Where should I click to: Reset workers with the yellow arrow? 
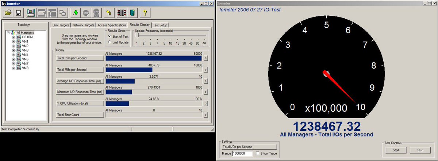tap(108, 13)
